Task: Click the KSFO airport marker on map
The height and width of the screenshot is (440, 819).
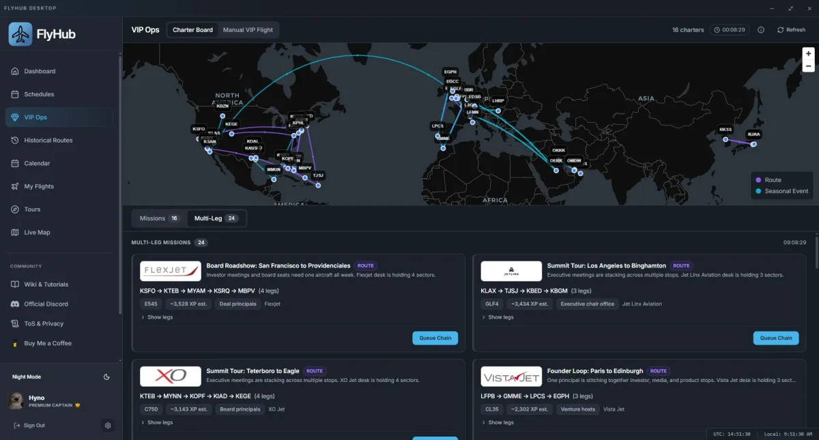Action: tap(199, 129)
